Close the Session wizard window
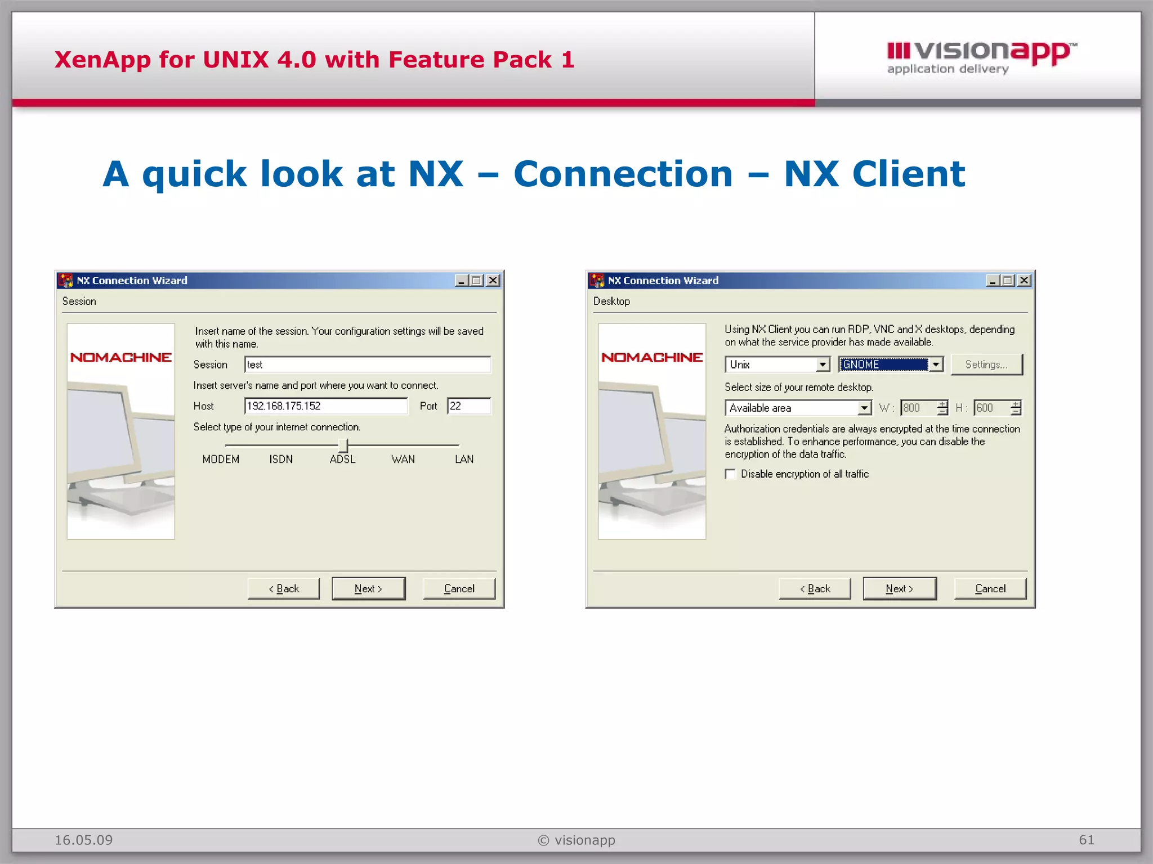Image resolution: width=1153 pixels, height=864 pixels. point(493,280)
